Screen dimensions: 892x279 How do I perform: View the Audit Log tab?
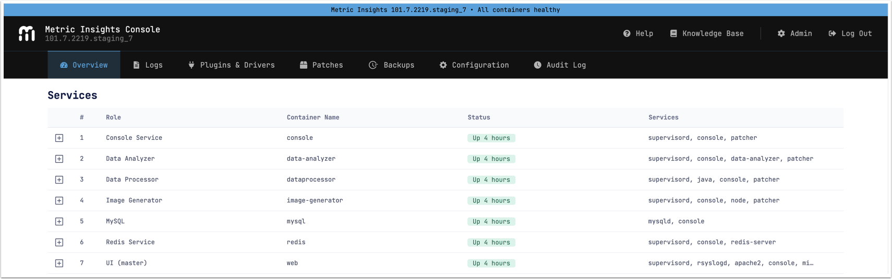(x=560, y=65)
